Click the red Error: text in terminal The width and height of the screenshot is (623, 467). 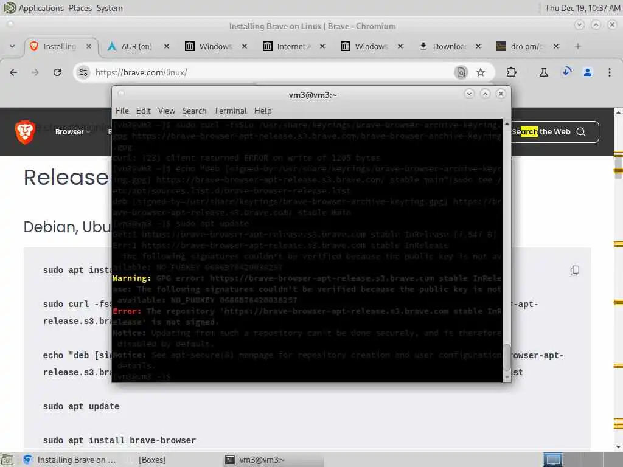127,311
